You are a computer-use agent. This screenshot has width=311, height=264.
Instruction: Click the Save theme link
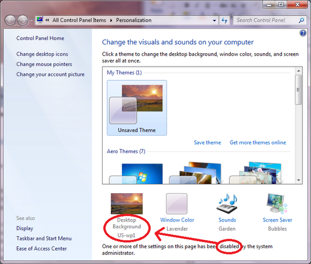(x=207, y=142)
